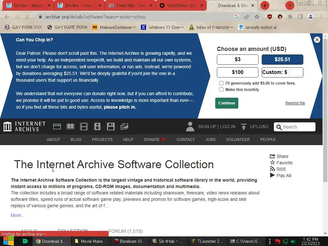Open the uBlock Origin extension
This screenshot has height=246, width=328.
pos(270,17)
